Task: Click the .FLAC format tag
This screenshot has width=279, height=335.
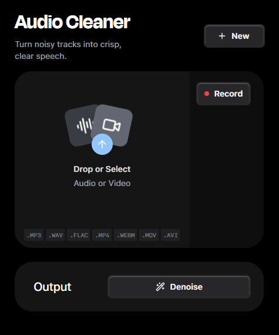Action: [x=79, y=235]
